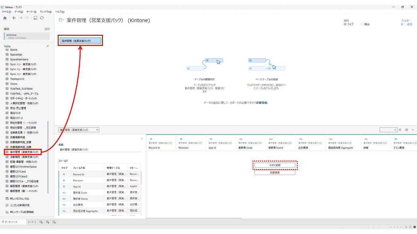Open the 案件管理 table dropdown above the metadata

(x=79, y=130)
